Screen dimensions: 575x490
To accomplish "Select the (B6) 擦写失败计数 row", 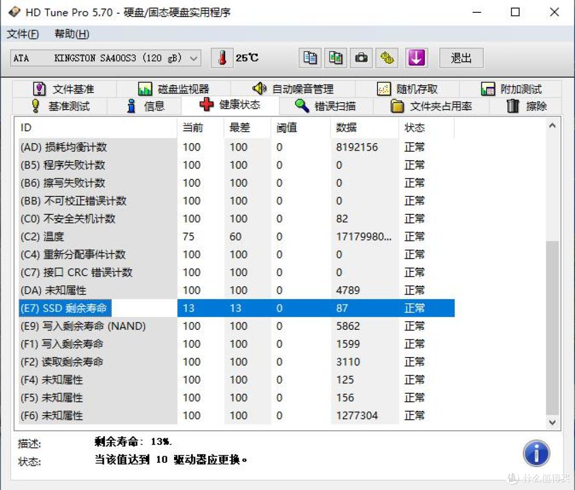I will 236,183.
